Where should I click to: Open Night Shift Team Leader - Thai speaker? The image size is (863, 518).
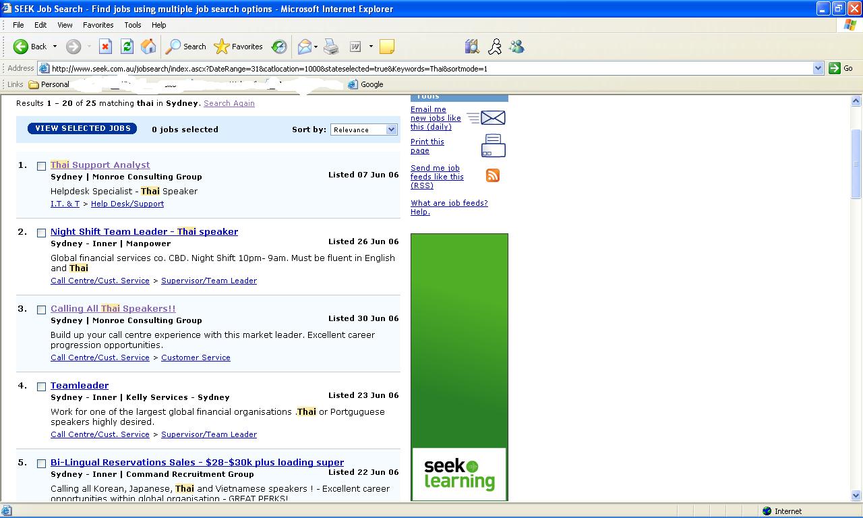(x=144, y=231)
